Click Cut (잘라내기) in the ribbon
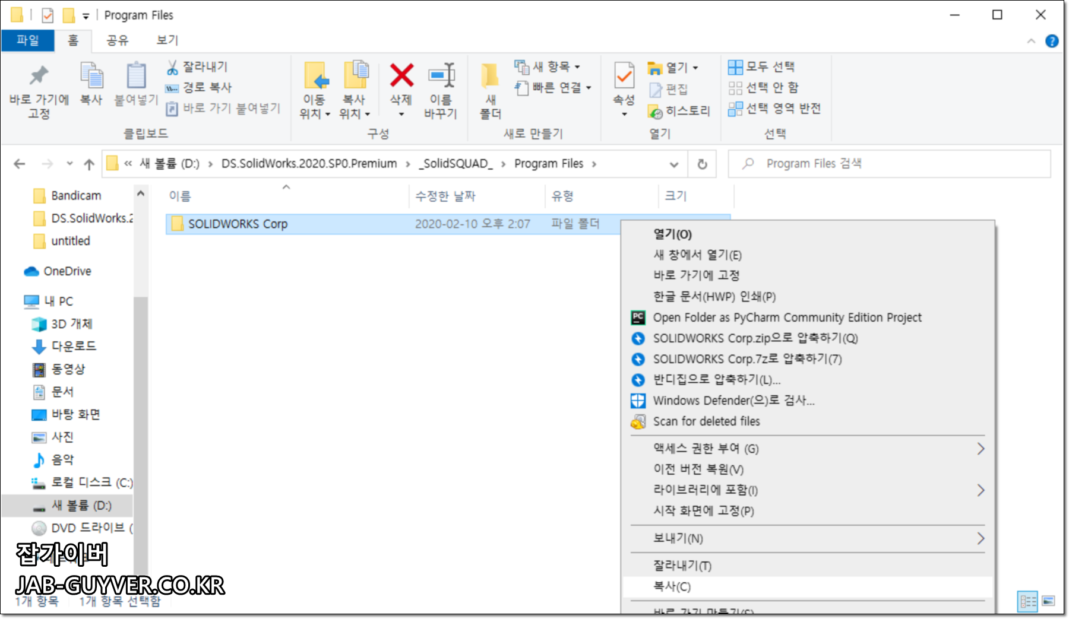Image resolution: width=1069 pixels, height=619 pixels. (197, 67)
